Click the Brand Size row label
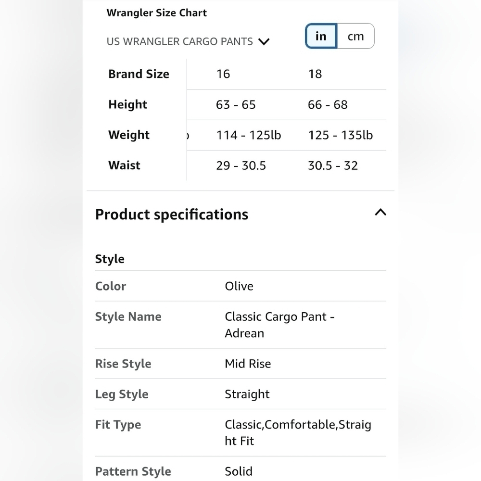This screenshot has width=481, height=481. (x=139, y=74)
